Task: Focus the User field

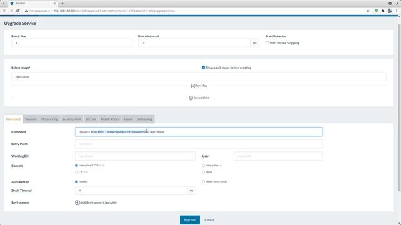Action: (278, 156)
